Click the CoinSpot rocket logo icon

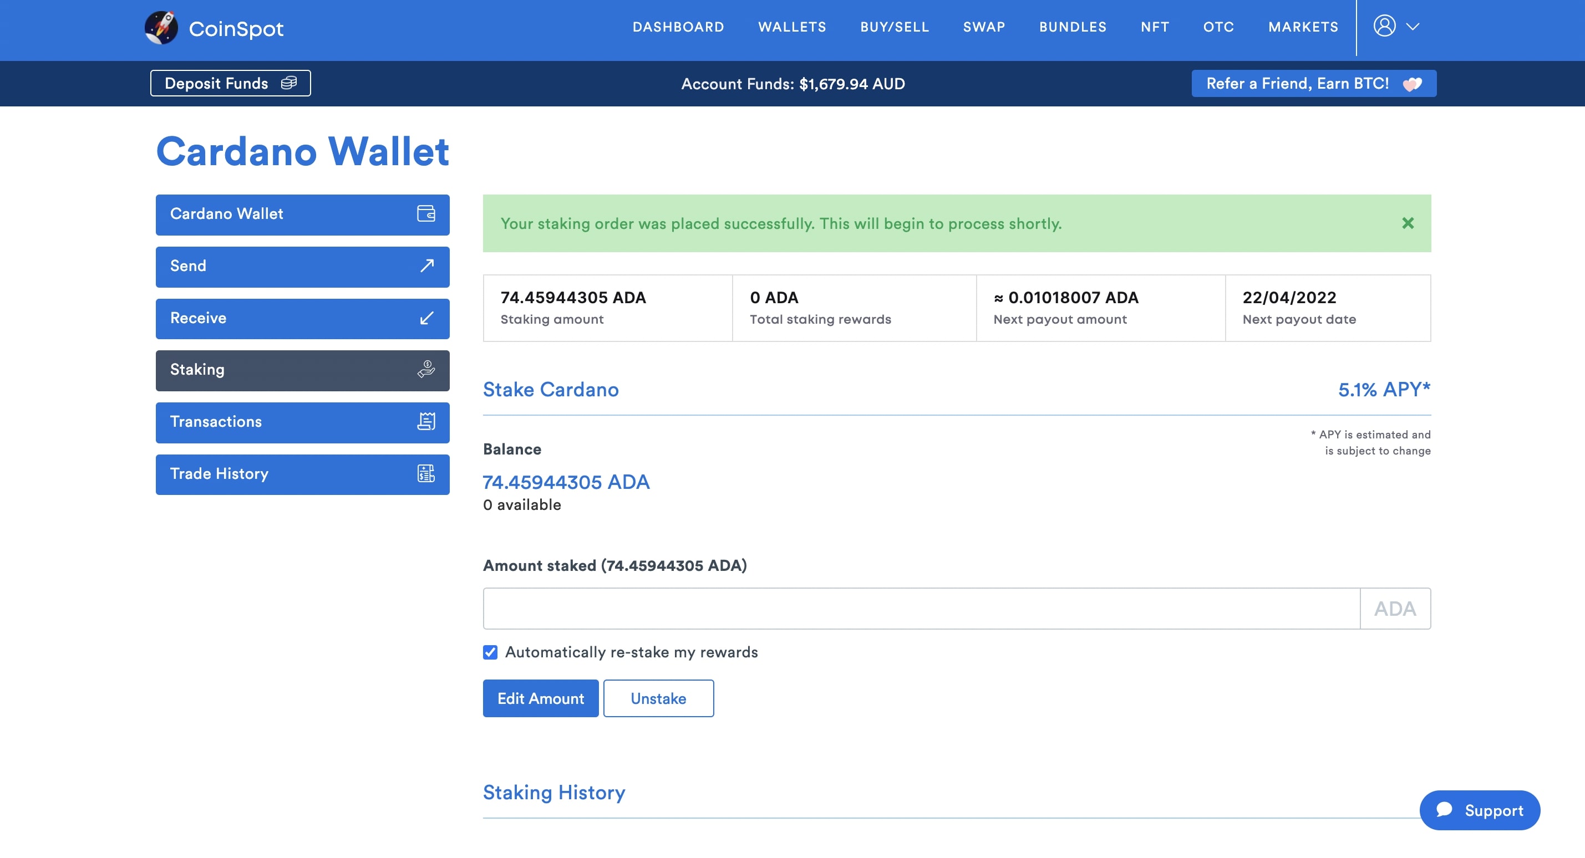pyautogui.click(x=161, y=28)
